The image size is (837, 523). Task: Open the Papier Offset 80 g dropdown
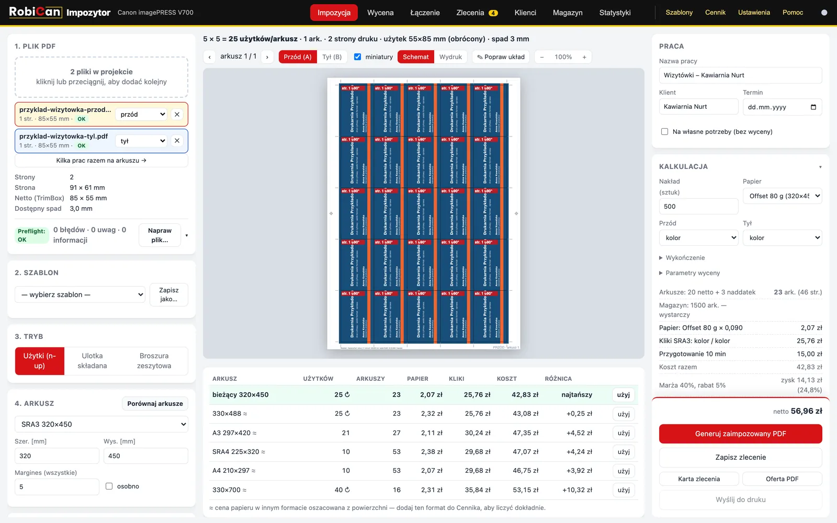click(782, 196)
